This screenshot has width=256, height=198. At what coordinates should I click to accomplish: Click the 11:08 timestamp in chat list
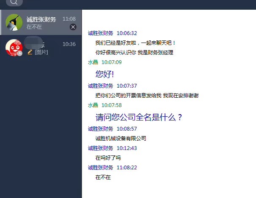[69, 19]
